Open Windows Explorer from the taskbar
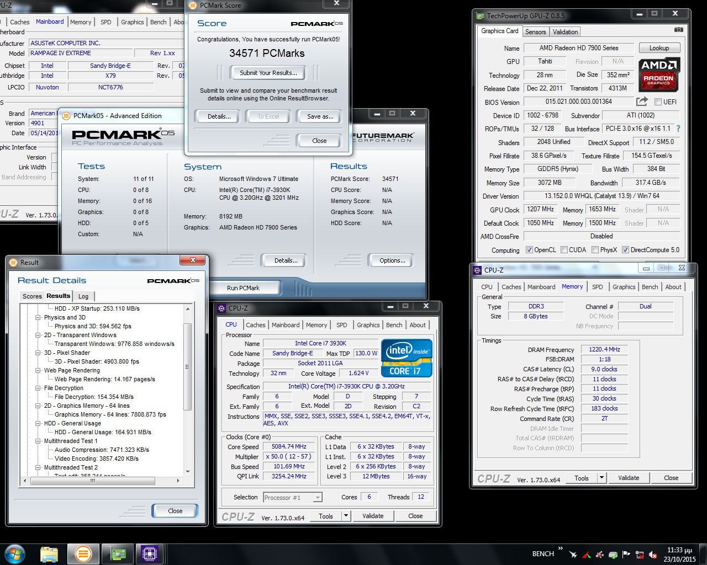This screenshot has height=565, width=707. [x=49, y=554]
